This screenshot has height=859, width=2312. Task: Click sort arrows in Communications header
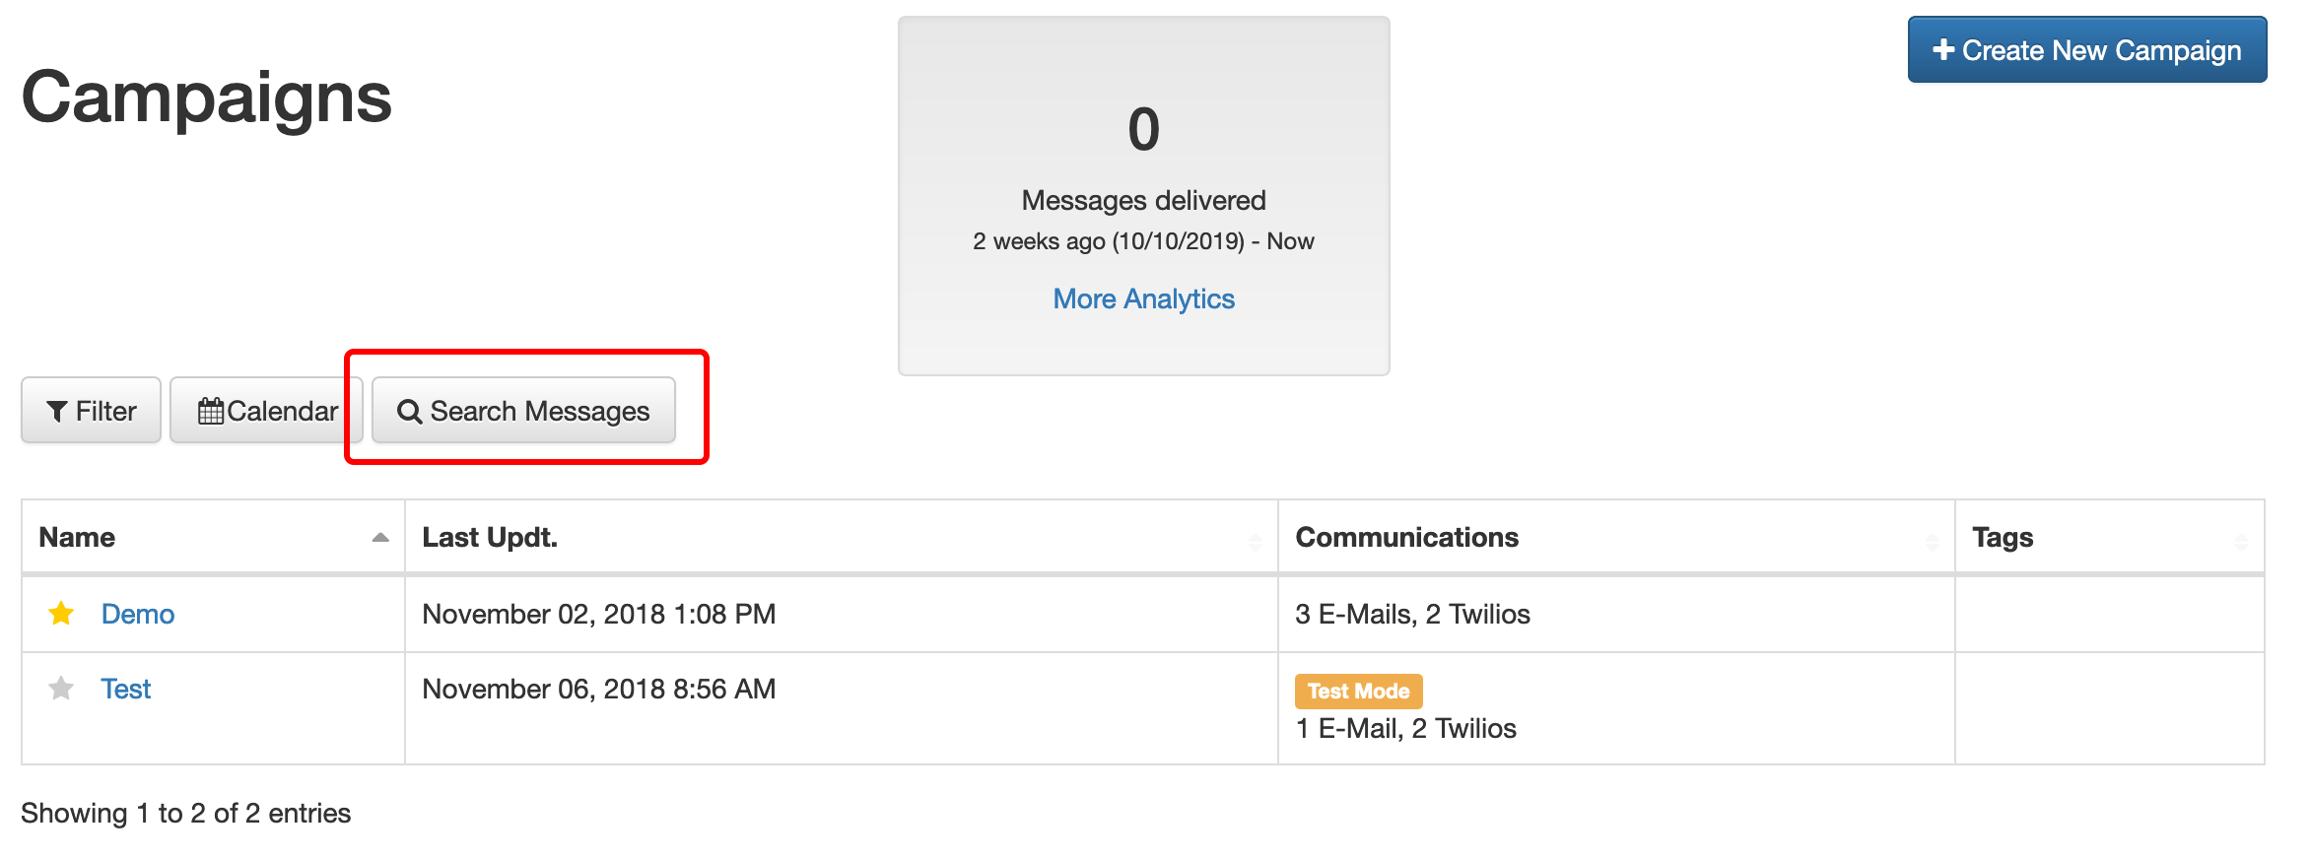[x=1932, y=541]
